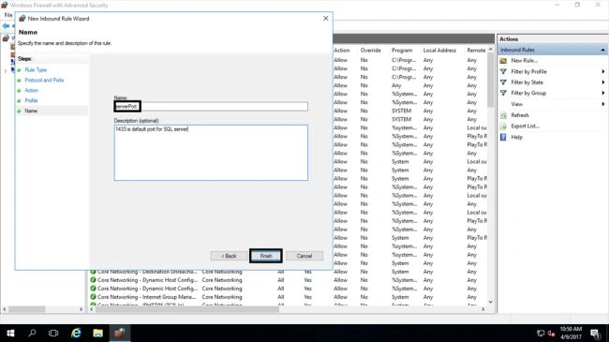
Task: Open File Explorer from the taskbar
Action: [97, 333]
